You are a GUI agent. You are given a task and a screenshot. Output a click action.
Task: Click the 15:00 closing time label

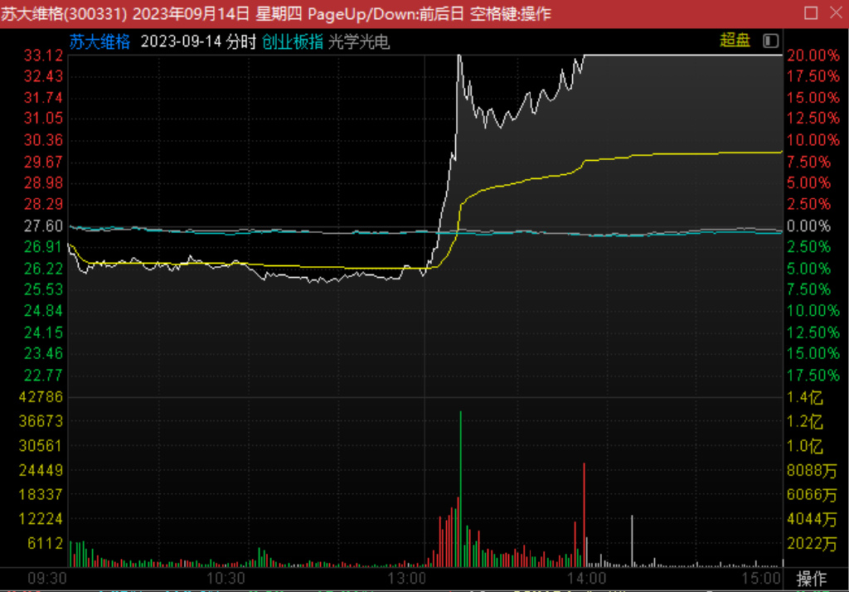pyautogui.click(x=761, y=578)
